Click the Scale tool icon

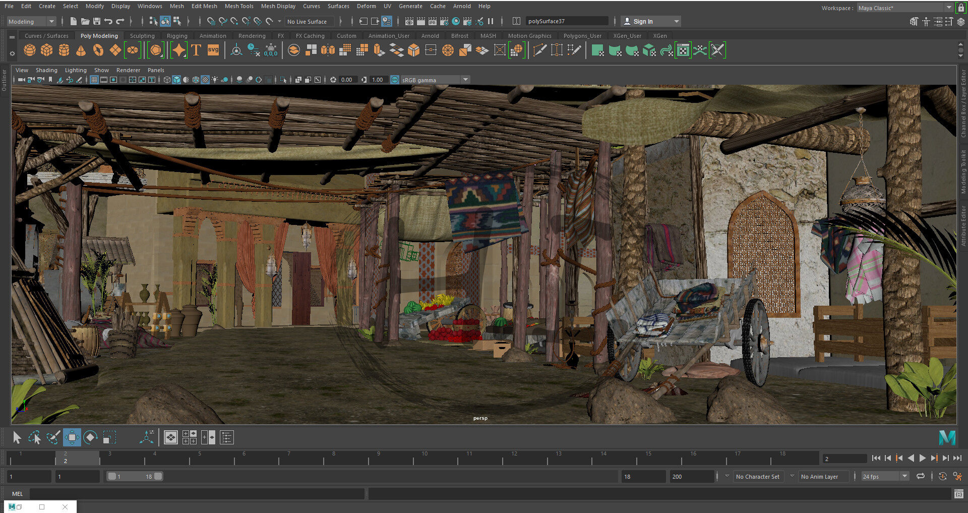pos(109,437)
